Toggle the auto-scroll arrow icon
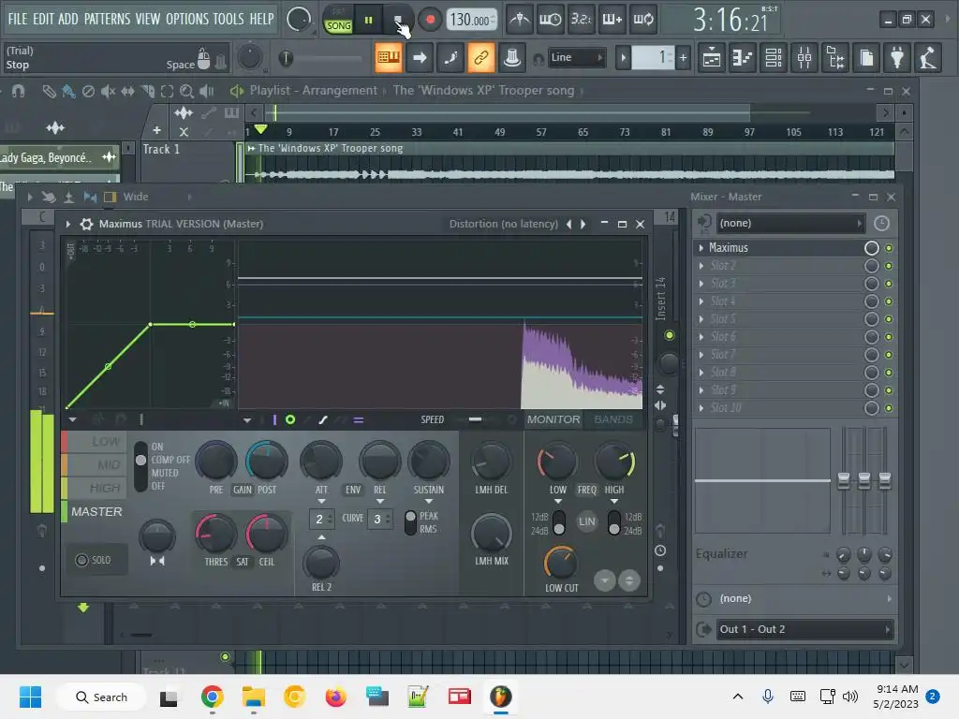 pyautogui.click(x=420, y=57)
